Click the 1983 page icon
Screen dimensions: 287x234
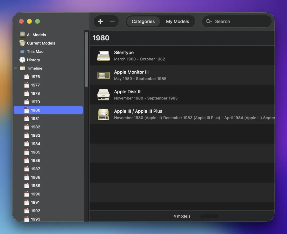(x=27, y=135)
